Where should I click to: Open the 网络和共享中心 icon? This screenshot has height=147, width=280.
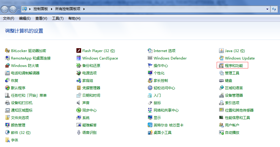click(150, 110)
